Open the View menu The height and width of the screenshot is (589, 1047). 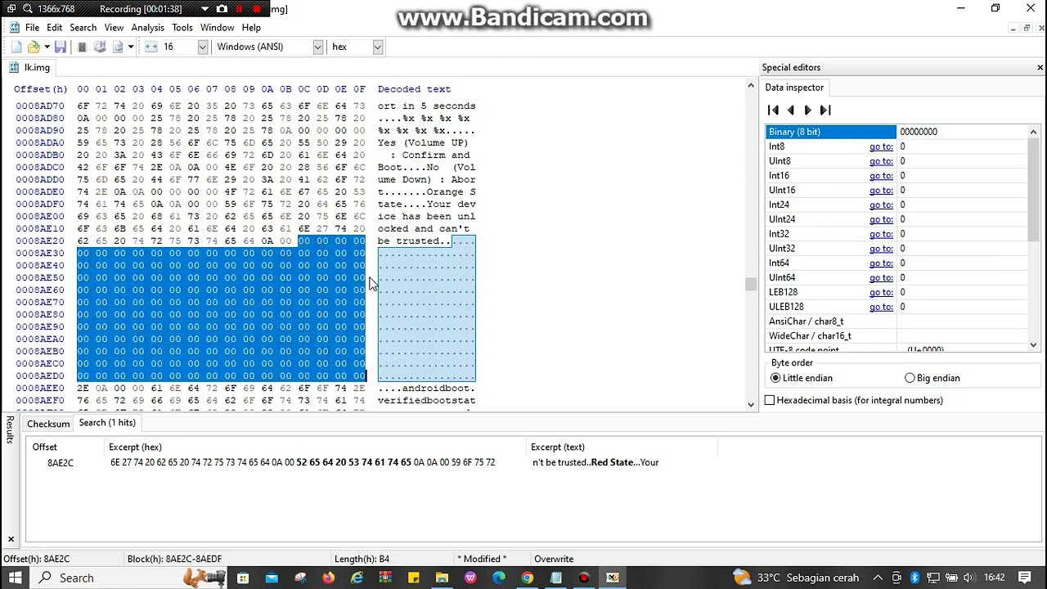(114, 28)
